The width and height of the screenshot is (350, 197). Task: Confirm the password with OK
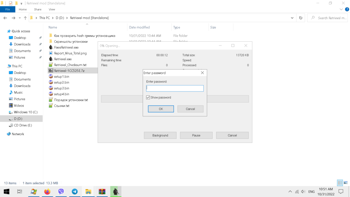click(x=161, y=109)
